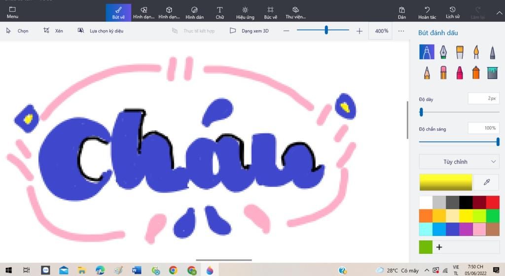Click the canvas vertical scrollbar
The width and height of the screenshot is (505, 276).
coord(407,120)
